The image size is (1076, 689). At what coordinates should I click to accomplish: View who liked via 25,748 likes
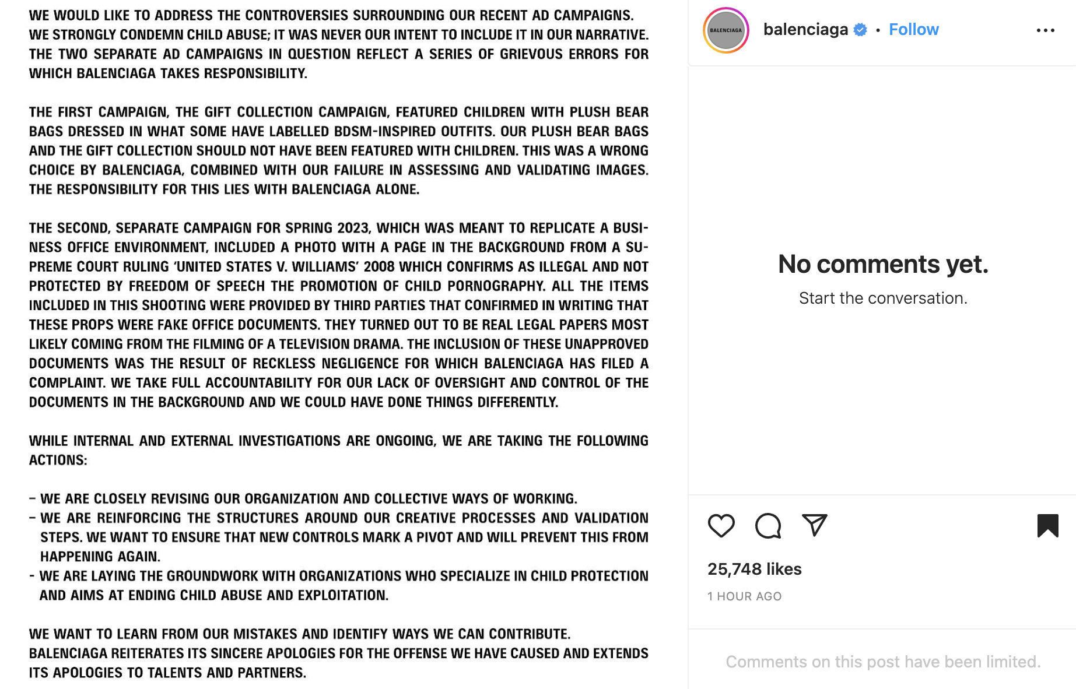pos(754,569)
